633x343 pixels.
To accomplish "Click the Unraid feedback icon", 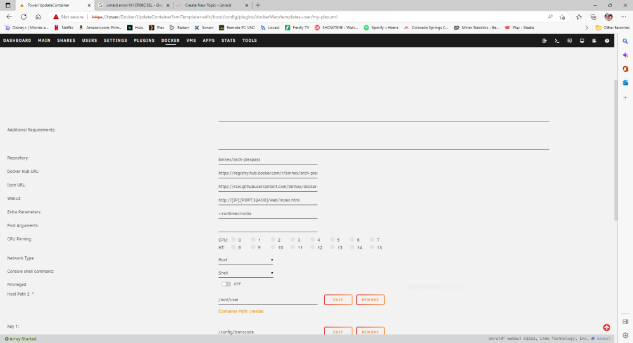I will pos(569,41).
